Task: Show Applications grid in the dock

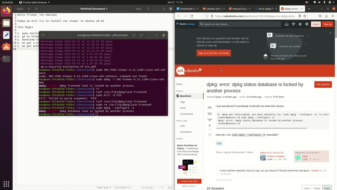Action: point(6,184)
